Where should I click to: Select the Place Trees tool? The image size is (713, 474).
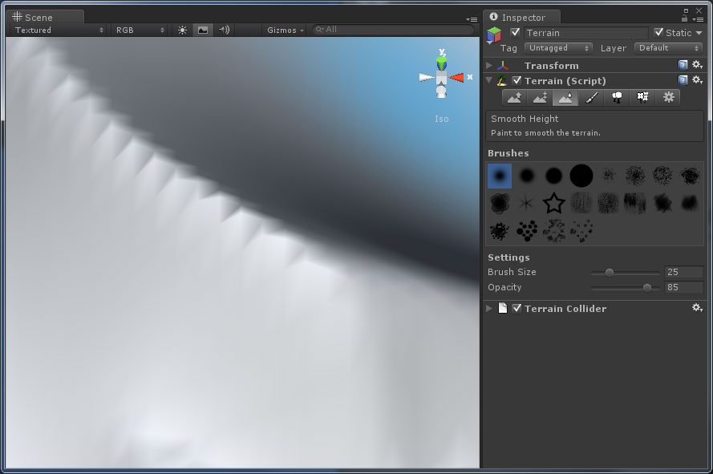617,97
